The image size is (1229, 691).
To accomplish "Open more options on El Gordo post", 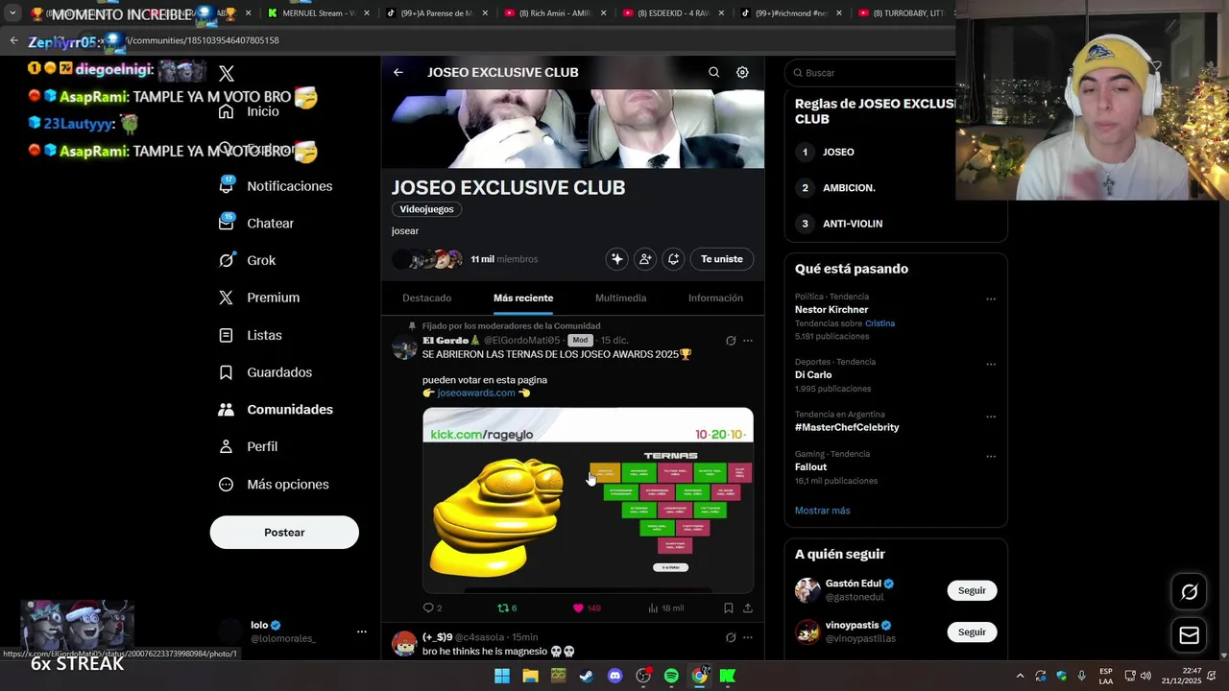I will (x=748, y=341).
